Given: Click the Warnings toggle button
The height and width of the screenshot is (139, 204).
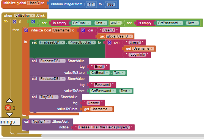Looking at the screenshot, I should tap(10, 122).
